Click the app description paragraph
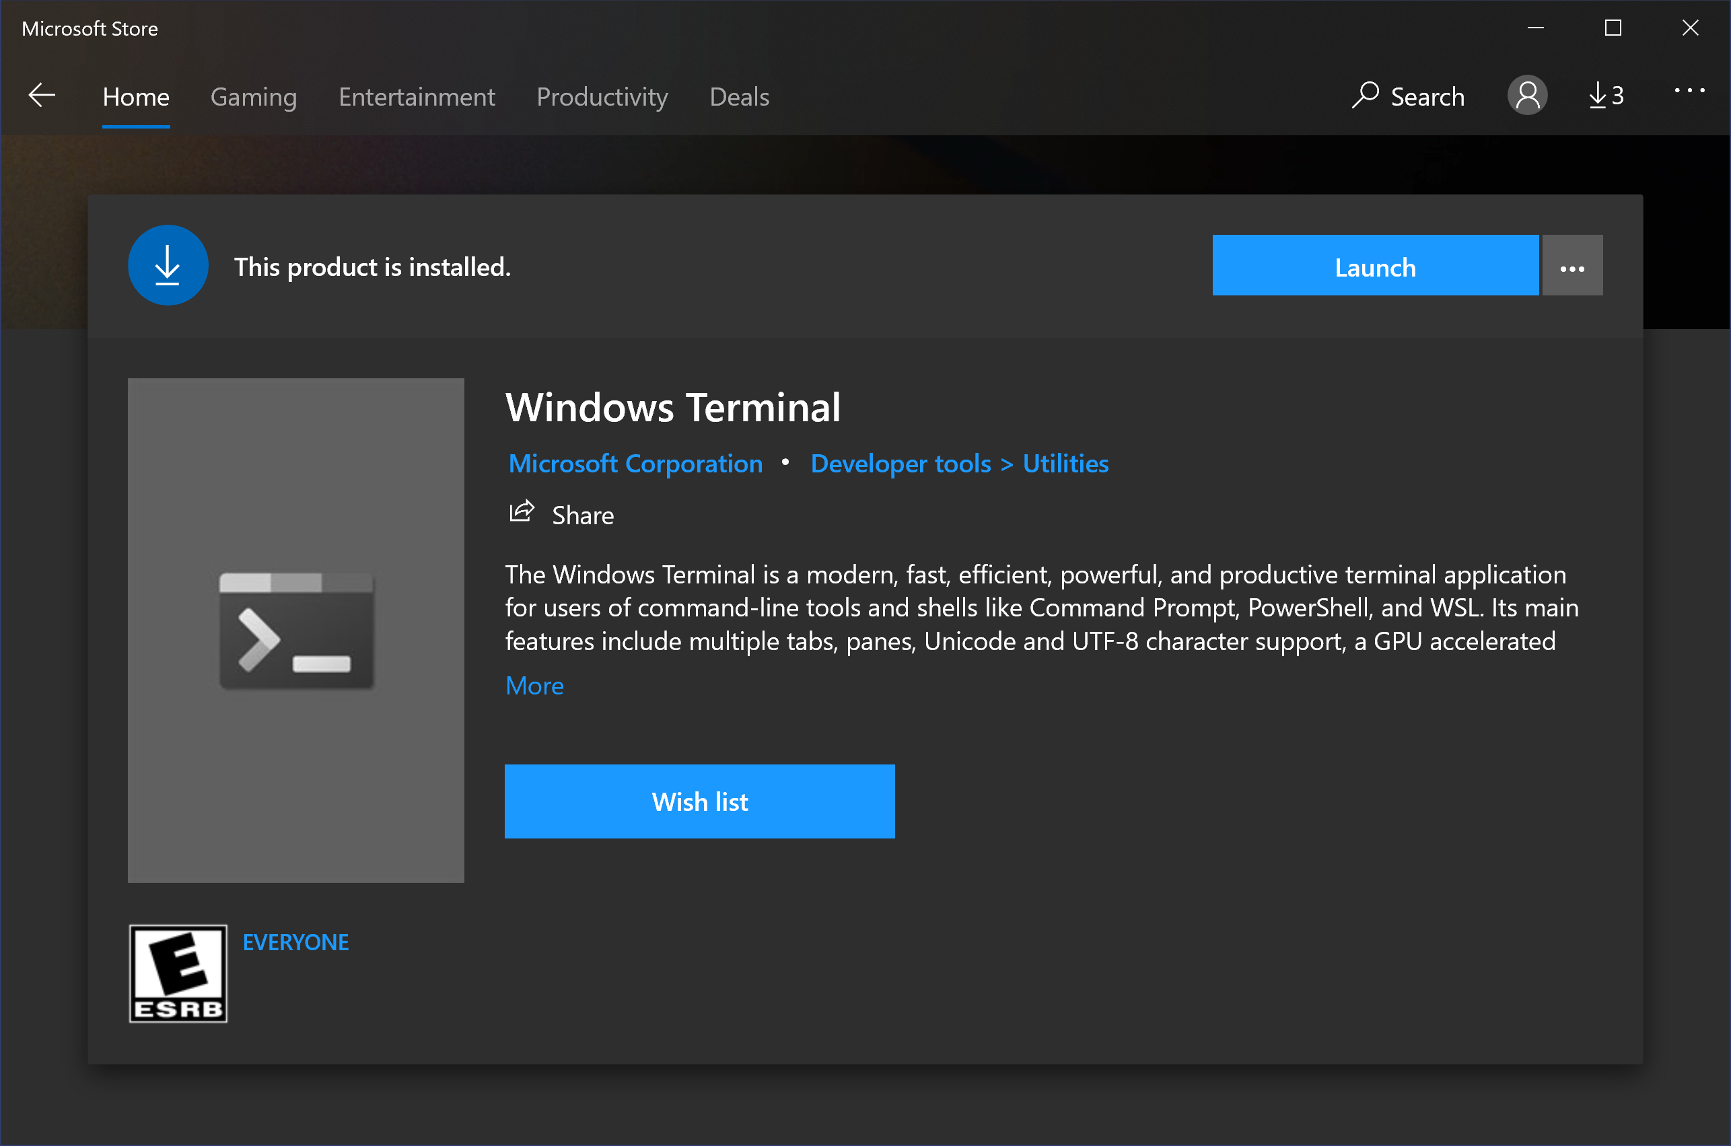The height and width of the screenshot is (1146, 1731). [x=1042, y=608]
